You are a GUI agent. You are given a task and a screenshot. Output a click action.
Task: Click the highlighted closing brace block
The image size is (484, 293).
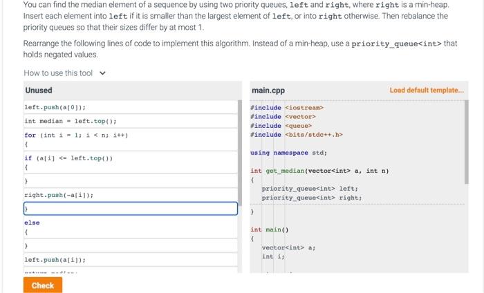(x=131, y=208)
